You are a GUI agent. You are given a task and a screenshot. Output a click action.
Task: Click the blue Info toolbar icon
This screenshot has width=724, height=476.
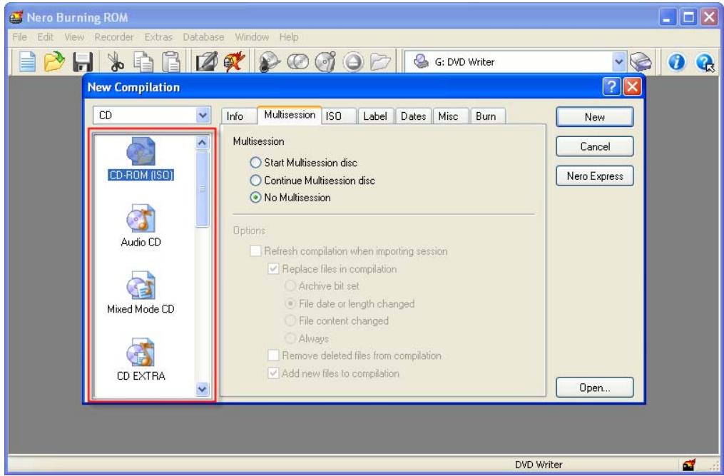(676, 62)
